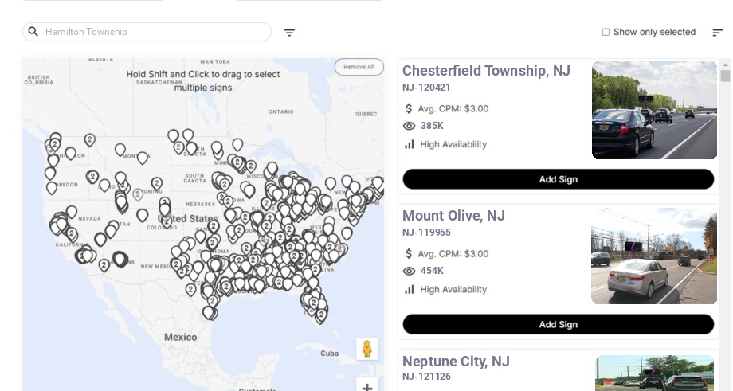The width and height of the screenshot is (733, 391).
Task: Click the Mount Olive availability bars icon
Action: click(410, 289)
